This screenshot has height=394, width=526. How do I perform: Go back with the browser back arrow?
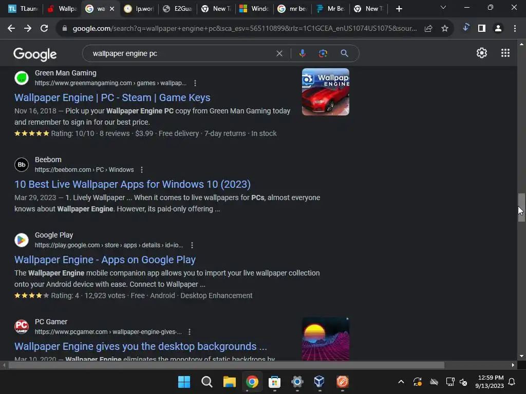tap(11, 29)
